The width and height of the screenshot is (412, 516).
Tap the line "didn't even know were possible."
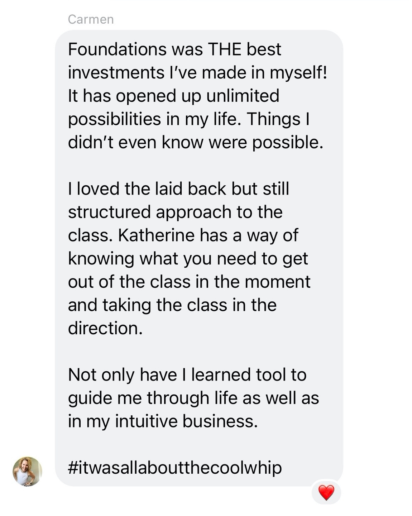pyautogui.click(x=196, y=143)
